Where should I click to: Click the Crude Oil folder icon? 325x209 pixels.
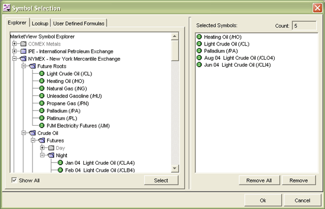point(32,133)
